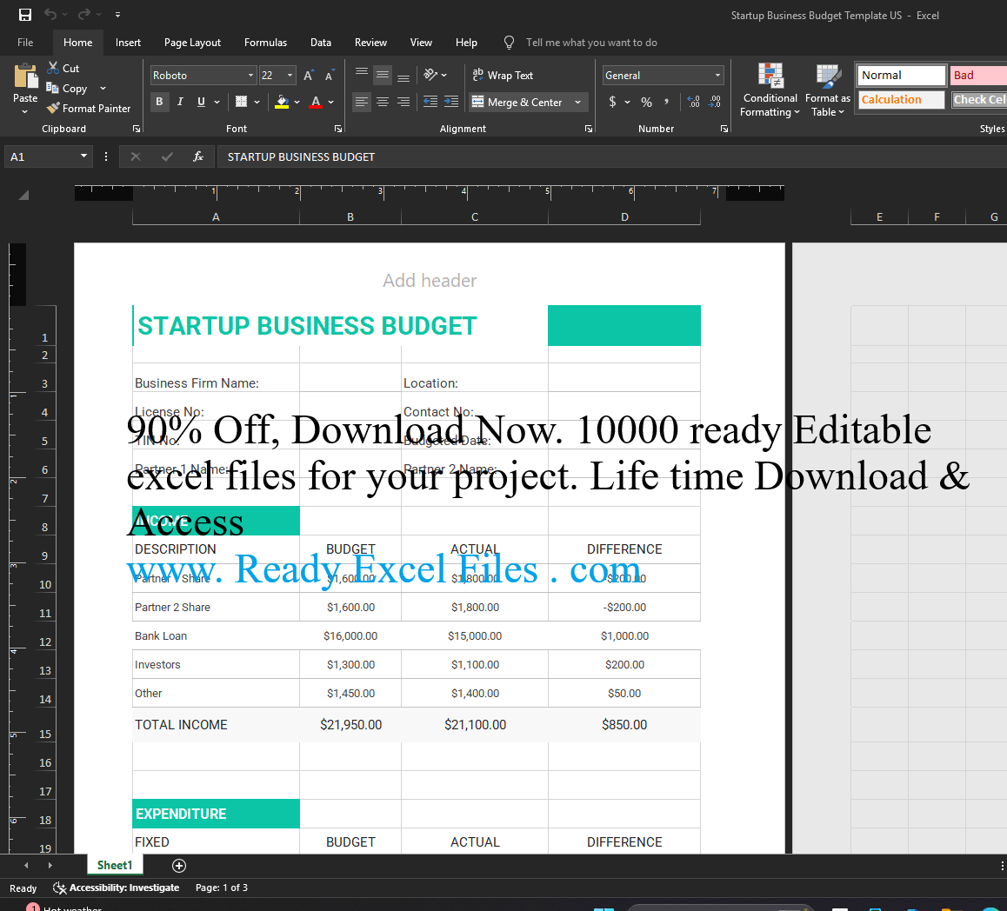The height and width of the screenshot is (911, 1007).
Task: Switch to the Formulas tab
Action: [265, 43]
